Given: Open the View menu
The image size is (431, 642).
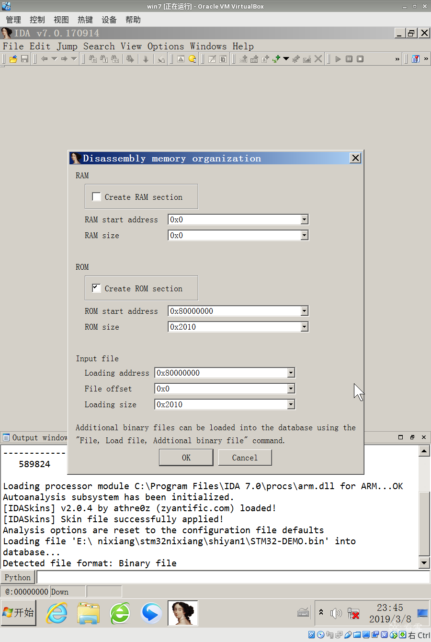Looking at the screenshot, I should click(131, 46).
